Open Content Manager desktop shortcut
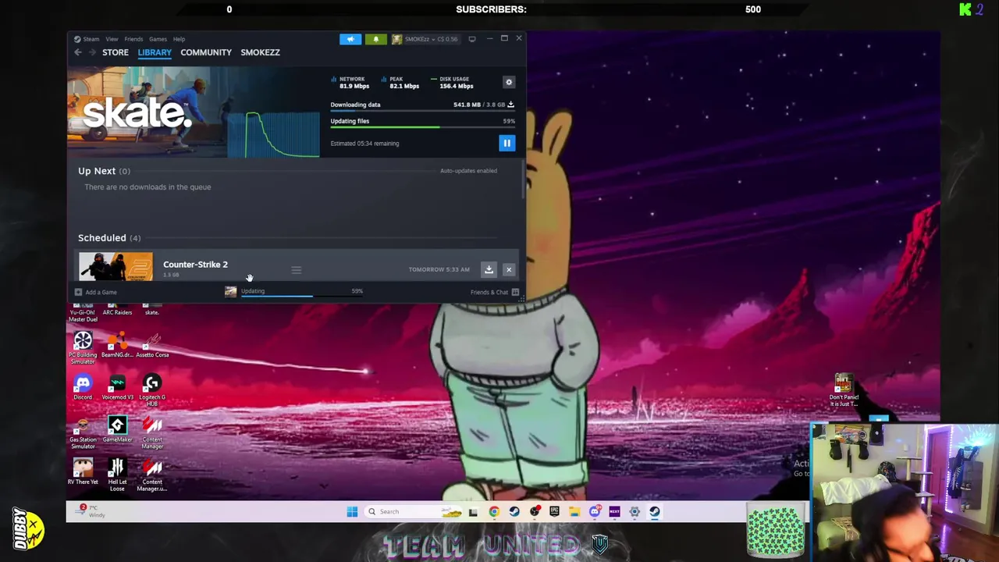The height and width of the screenshot is (562, 999). click(152, 432)
